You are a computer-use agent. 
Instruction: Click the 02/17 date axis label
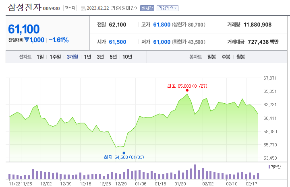[251, 184]
